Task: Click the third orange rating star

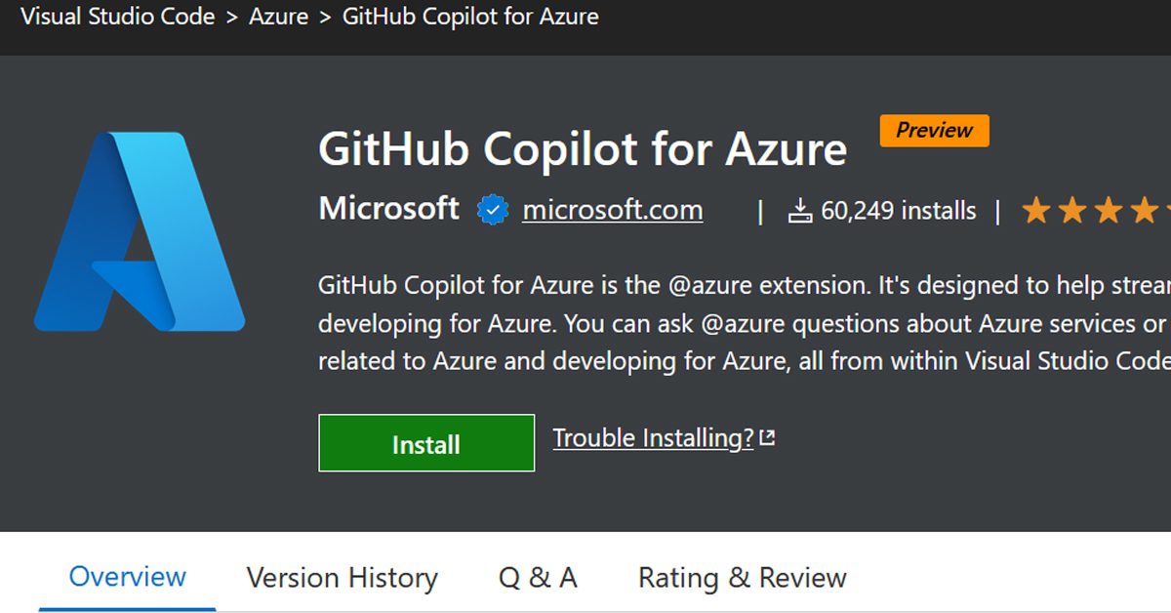Action: coord(1108,211)
